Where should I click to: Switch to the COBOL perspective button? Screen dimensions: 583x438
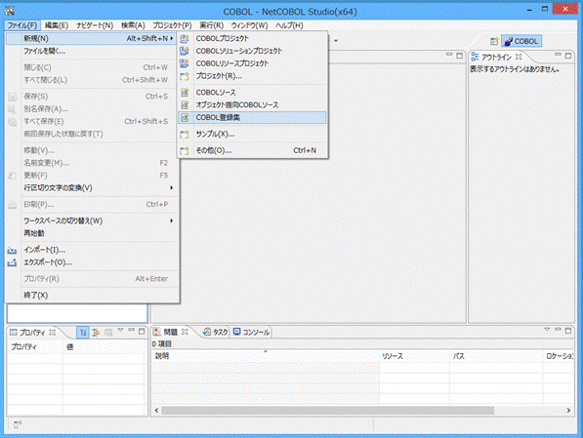coord(521,41)
